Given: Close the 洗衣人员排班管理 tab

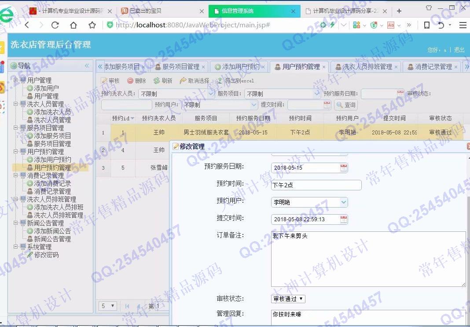Looking at the screenshot, I should click(396, 67).
